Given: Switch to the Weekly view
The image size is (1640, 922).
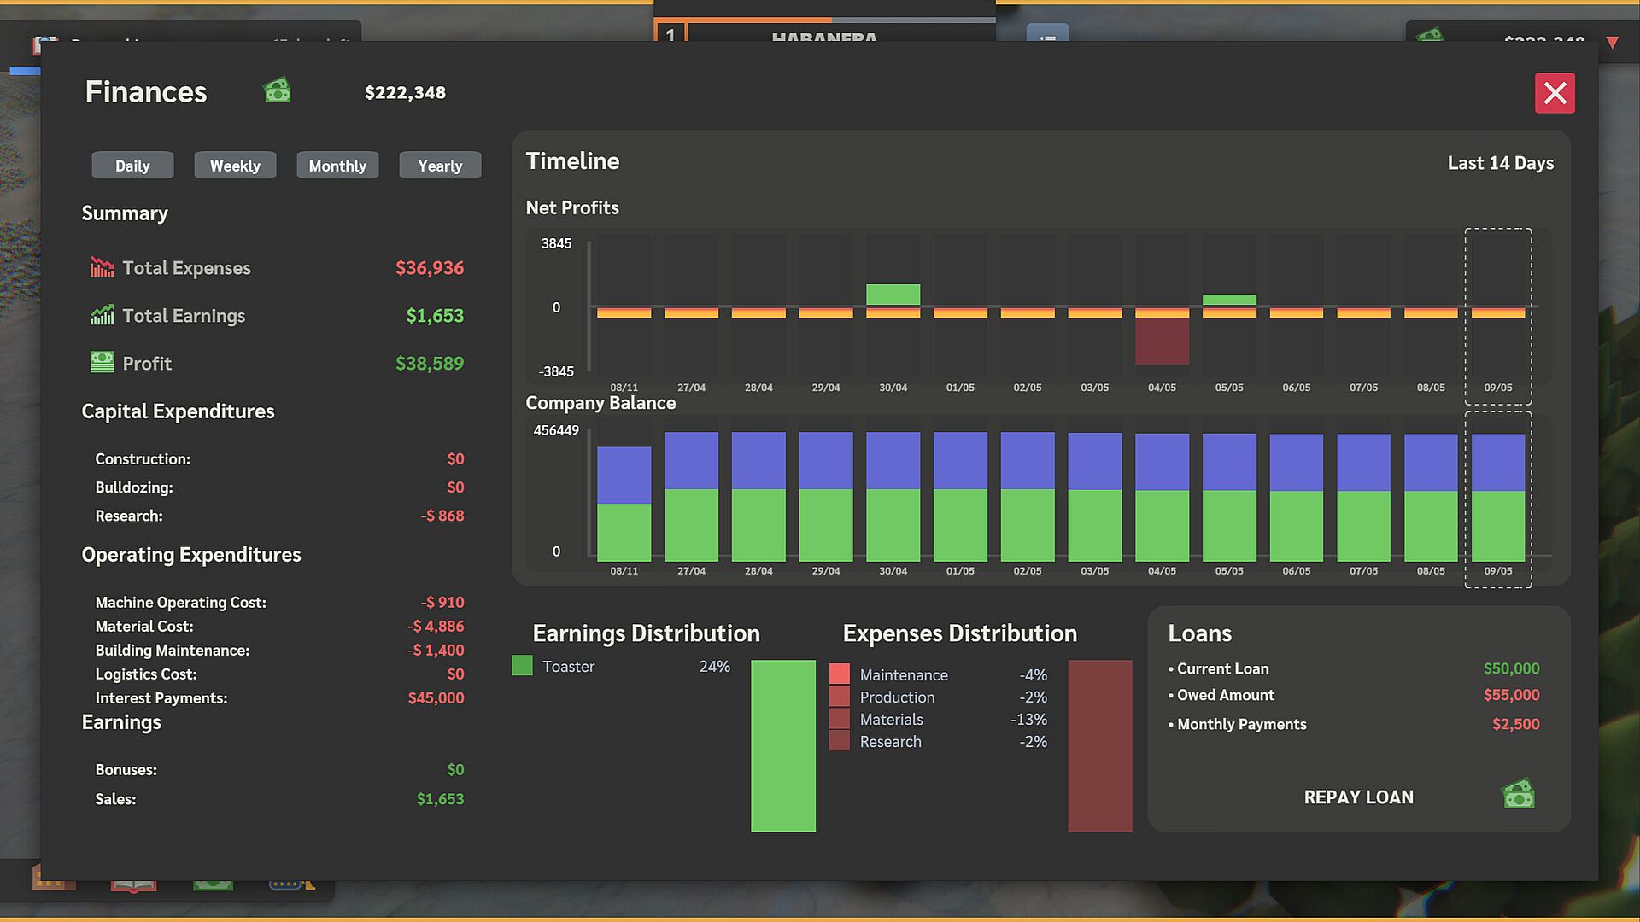Looking at the screenshot, I should [x=235, y=166].
